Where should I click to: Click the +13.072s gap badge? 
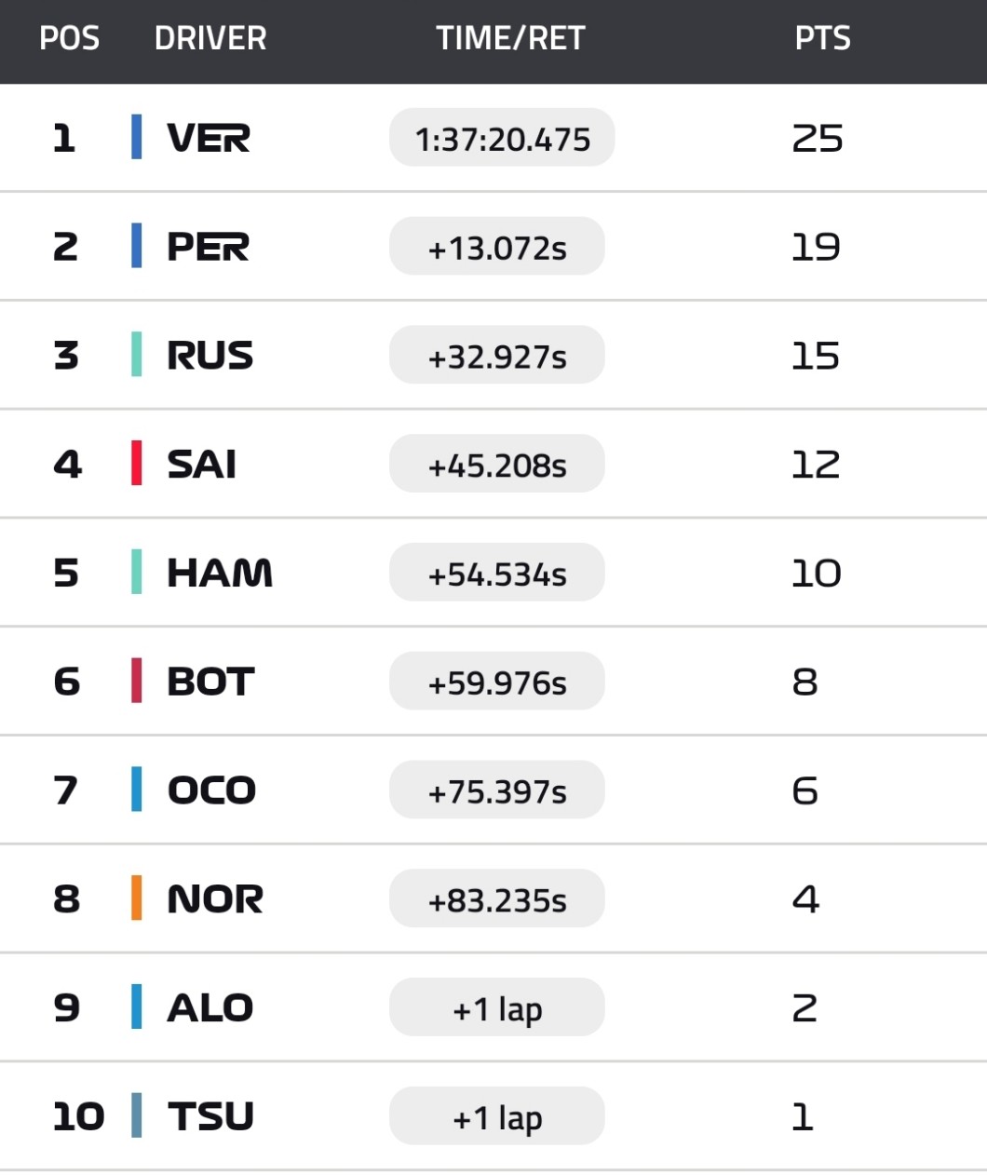pos(496,247)
